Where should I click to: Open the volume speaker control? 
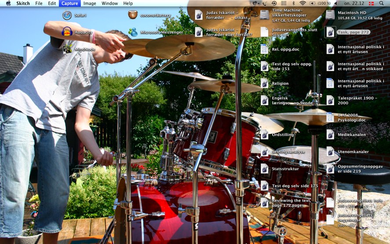[336, 3]
